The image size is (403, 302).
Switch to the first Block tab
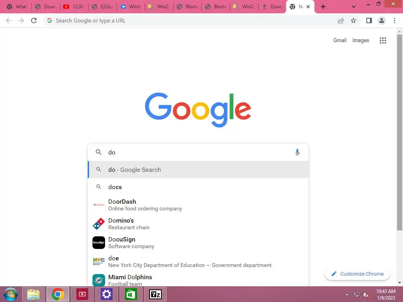pos(187,7)
